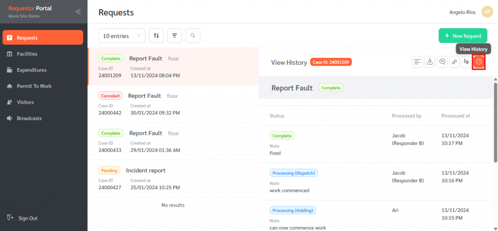Image resolution: width=498 pixels, height=231 pixels.
Task: Expand the 10 entries dropdown
Action: coord(122,36)
